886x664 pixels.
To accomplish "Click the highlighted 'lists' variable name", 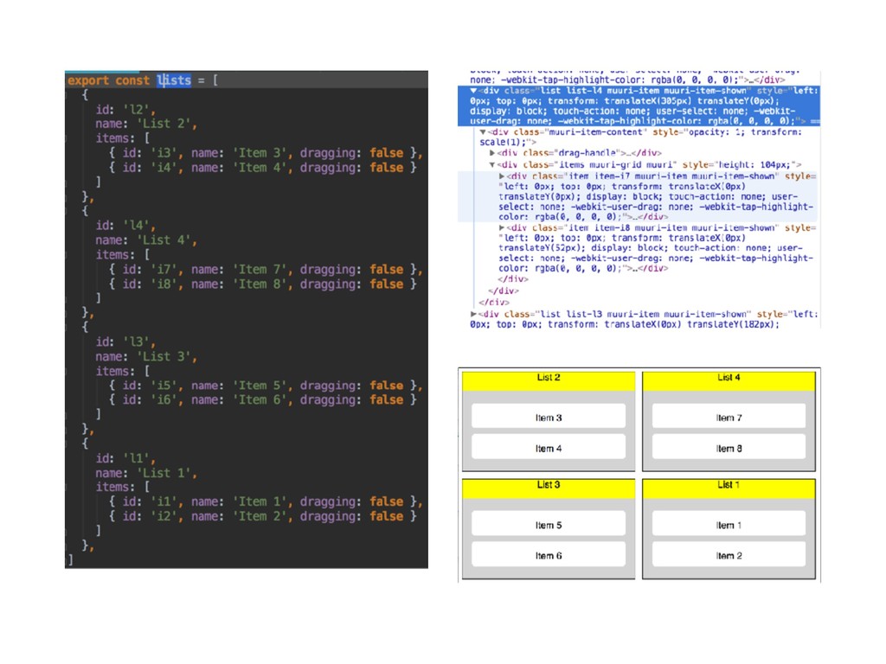I will pos(174,80).
